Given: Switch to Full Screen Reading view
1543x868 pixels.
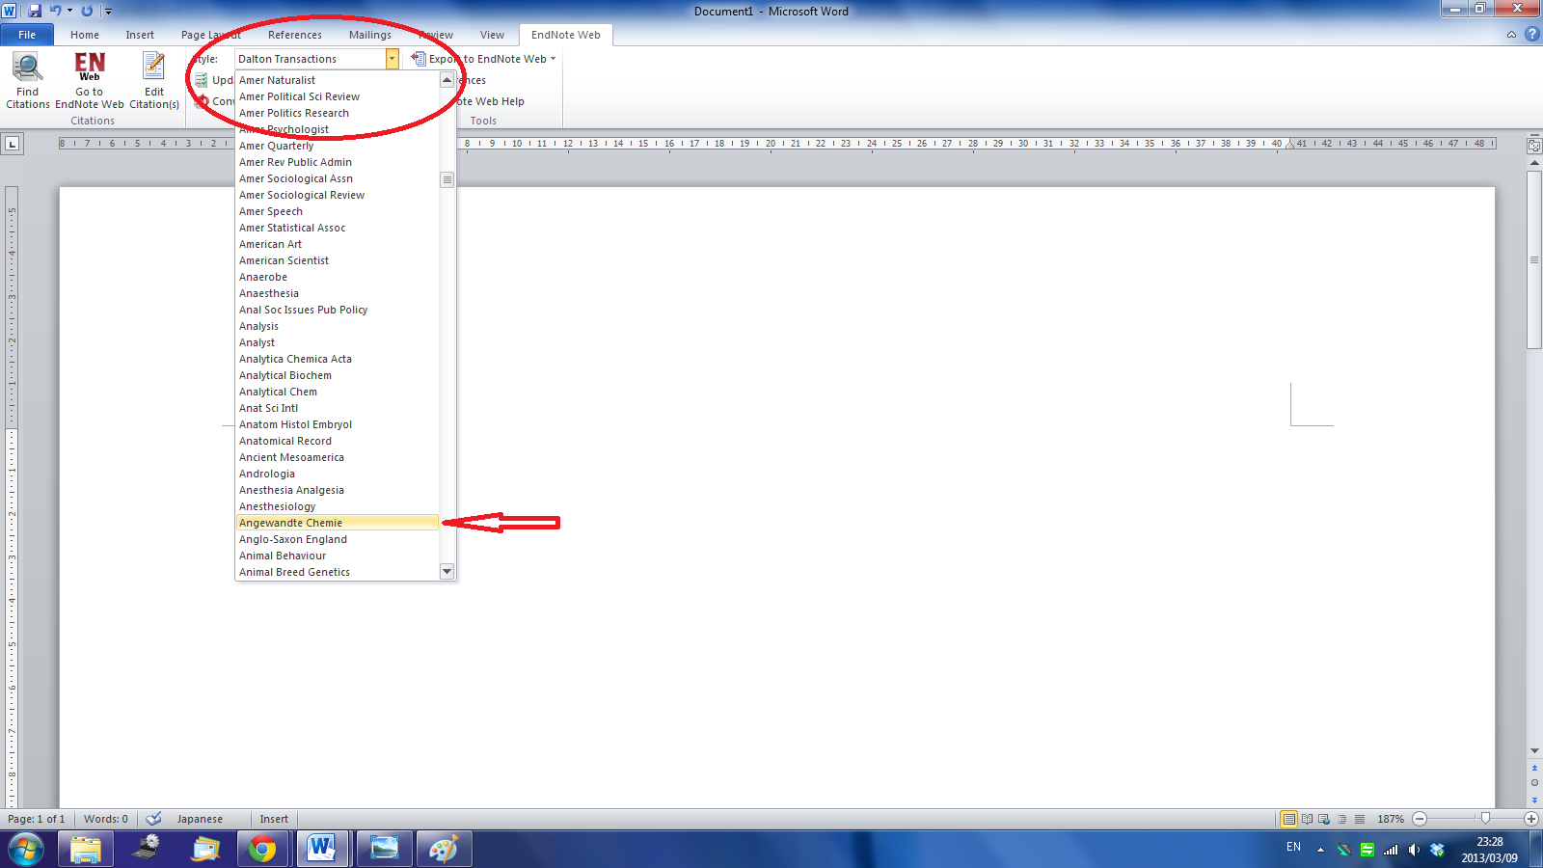Looking at the screenshot, I should [1307, 818].
